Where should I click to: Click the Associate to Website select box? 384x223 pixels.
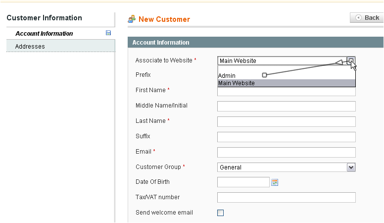tap(287, 60)
